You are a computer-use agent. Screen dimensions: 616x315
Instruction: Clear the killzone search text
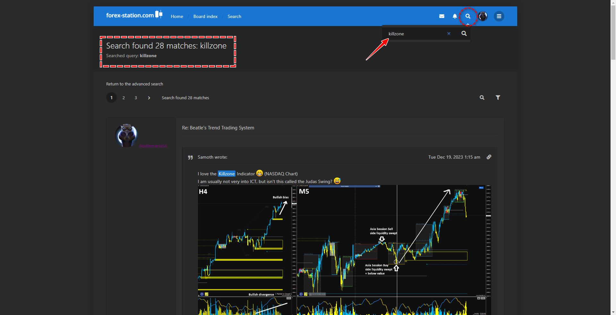[449, 34]
